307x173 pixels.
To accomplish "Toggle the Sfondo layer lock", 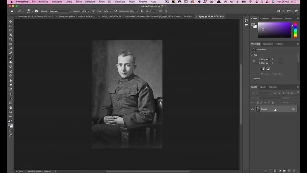I will tap(293, 109).
